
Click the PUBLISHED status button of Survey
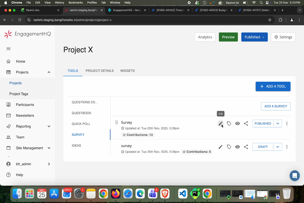(x=263, y=124)
